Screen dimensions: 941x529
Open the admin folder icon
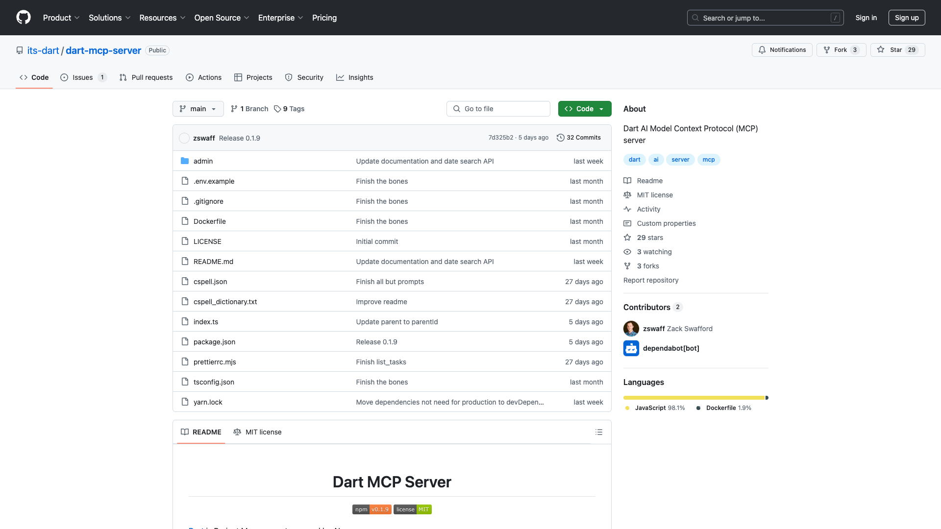[x=185, y=161]
